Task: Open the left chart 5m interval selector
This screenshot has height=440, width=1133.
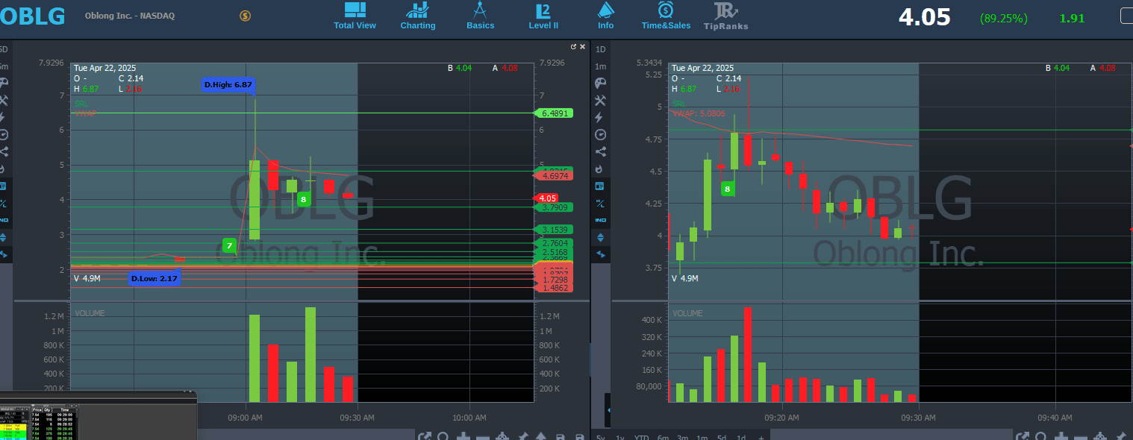Action: [3, 66]
